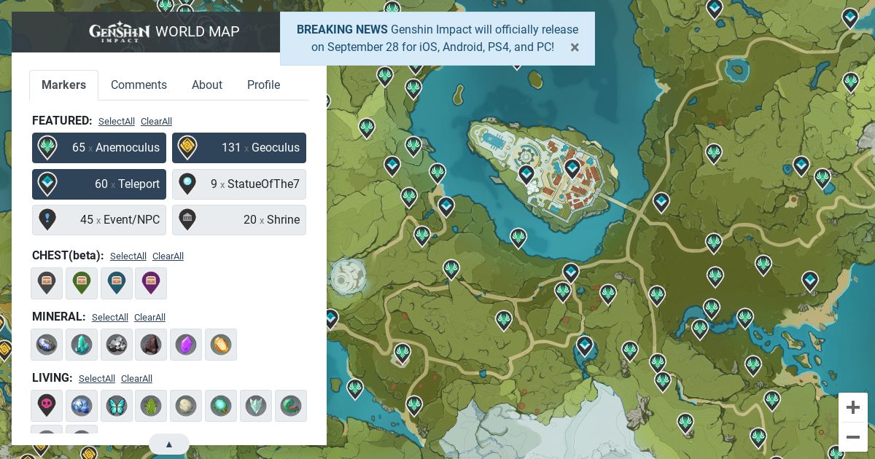Click ClearAll next to LIVING

tap(136, 379)
